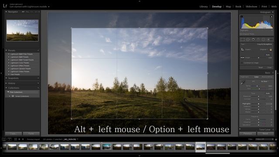The image size is (279, 157).
Task: Expand the History panel
Action: pos(6,83)
